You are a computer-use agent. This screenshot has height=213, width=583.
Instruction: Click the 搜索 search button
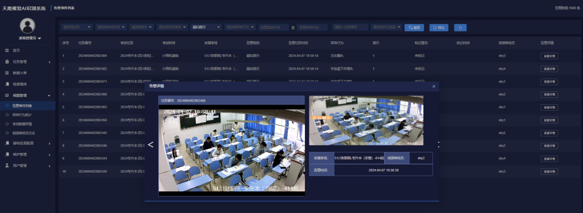(414, 28)
